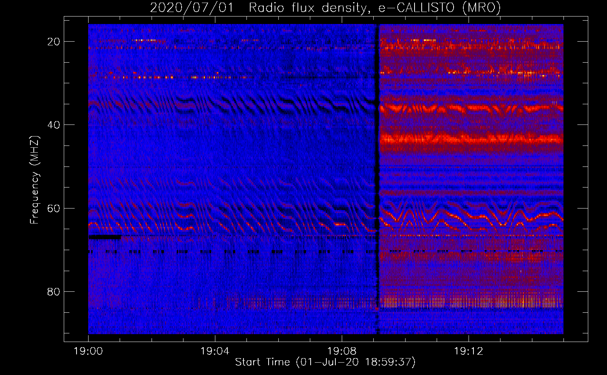
Task: Click the "Frequency (MHZ)" axis label
Action: point(35,180)
